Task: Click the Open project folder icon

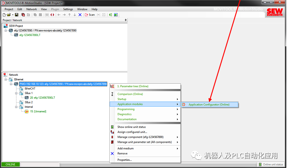Action: 9,15
